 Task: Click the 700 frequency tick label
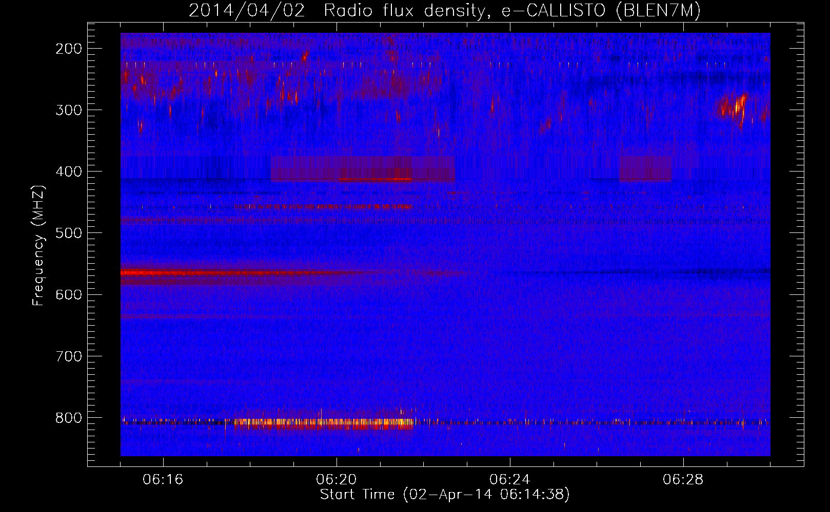(69, 356)
